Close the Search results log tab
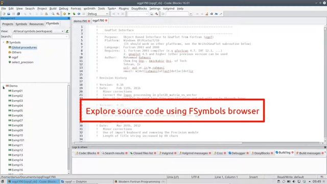The image size is (327, 184). pyautogui.click(x=126, y=153)
